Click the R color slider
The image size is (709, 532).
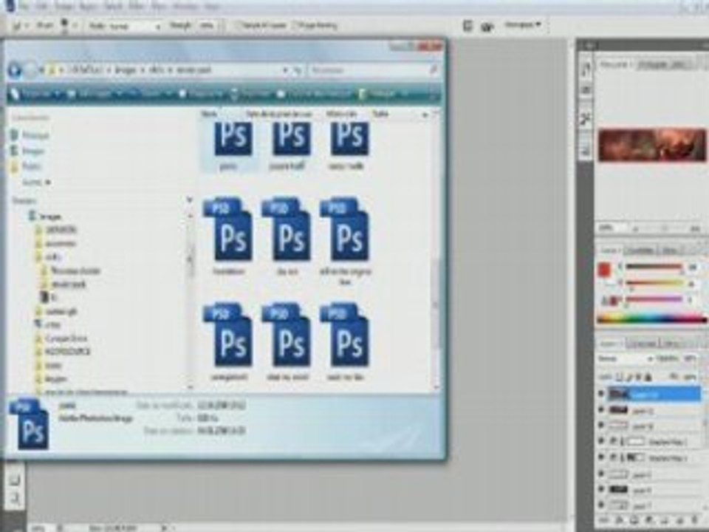point(653,267)
